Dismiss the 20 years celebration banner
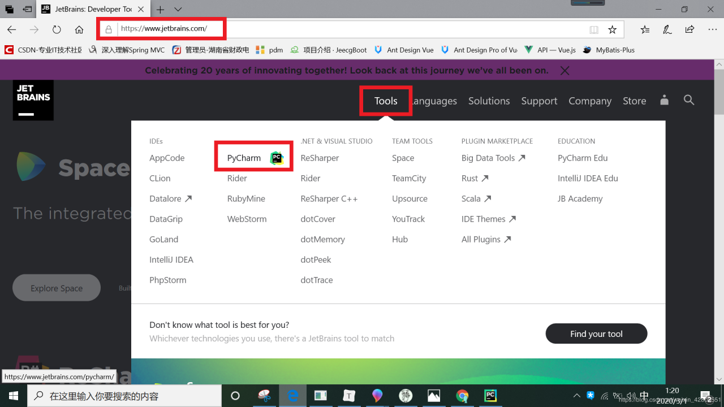This screenshot has height=407, width=724. [564, 71]
